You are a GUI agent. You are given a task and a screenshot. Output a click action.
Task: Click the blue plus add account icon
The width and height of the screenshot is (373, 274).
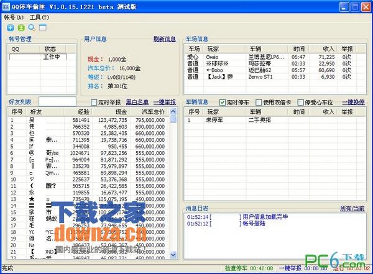point(11,28)
